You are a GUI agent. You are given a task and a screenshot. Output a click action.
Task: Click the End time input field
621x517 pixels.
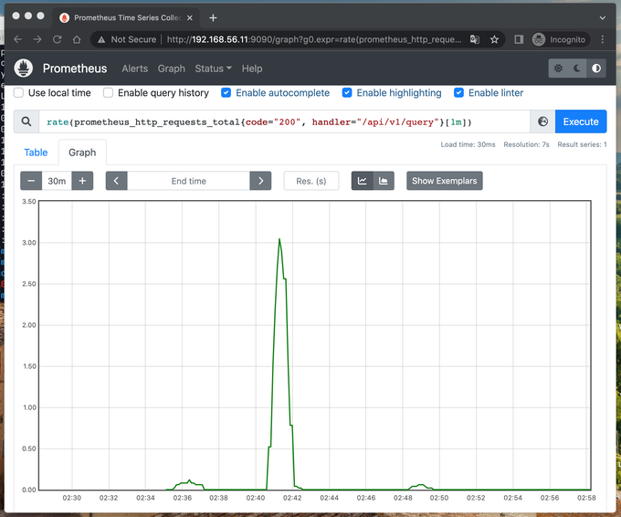tap(188, 181)
